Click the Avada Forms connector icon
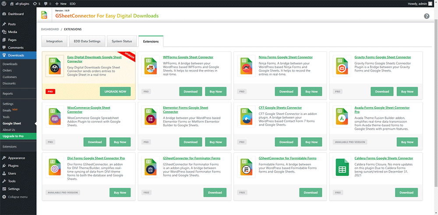The width and height of the screenshot is (438, 215). (342, 117)
